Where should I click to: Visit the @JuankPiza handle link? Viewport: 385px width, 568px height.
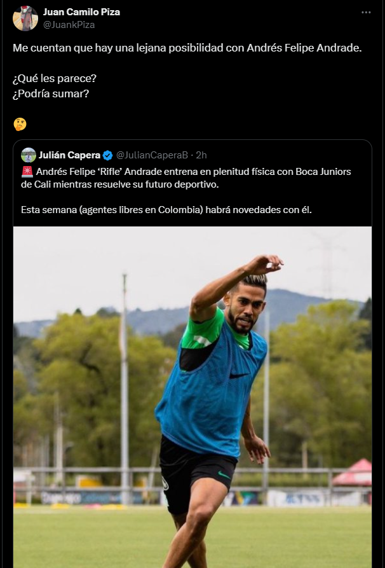click(x=69, y=25)
